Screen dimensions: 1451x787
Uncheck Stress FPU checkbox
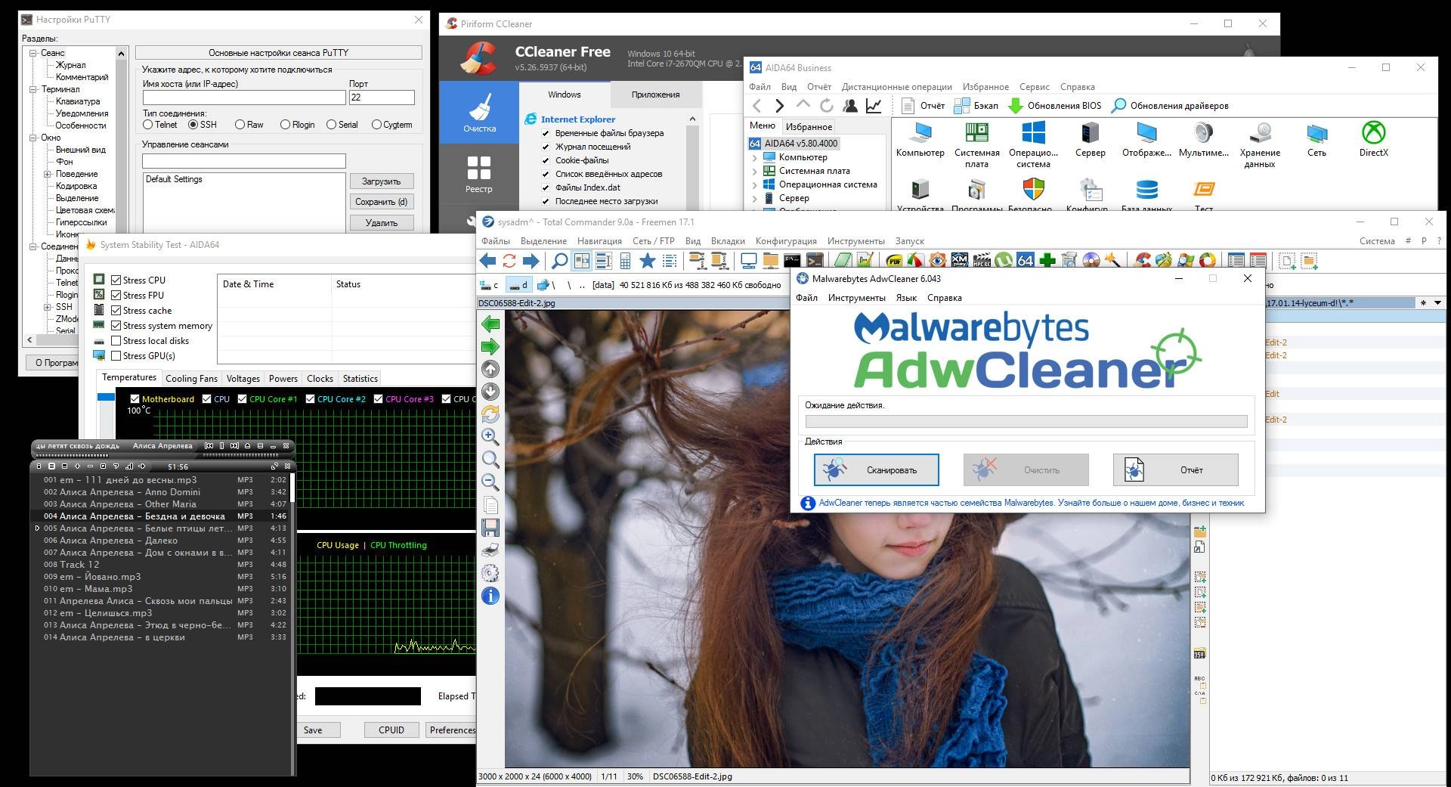coord(116,295)
